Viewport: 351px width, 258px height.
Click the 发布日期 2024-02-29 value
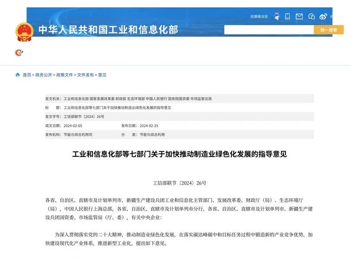(149, 126)
